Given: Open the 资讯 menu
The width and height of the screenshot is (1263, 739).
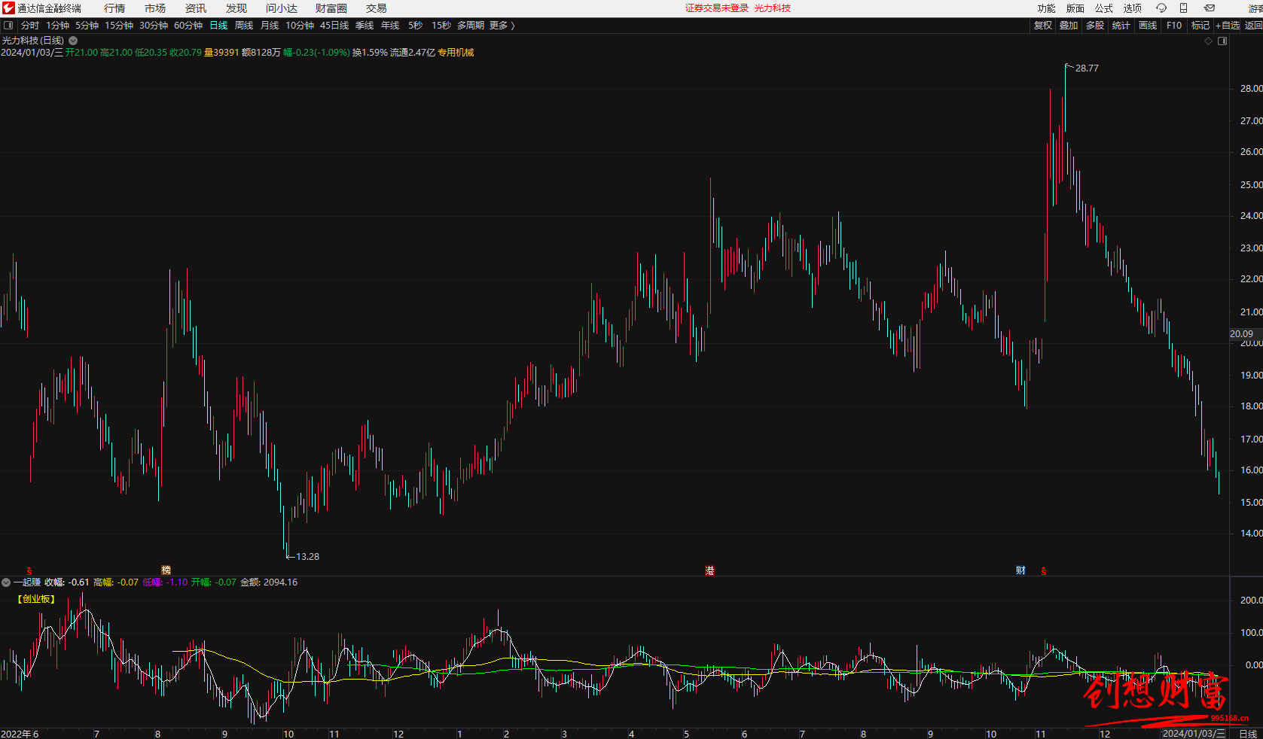Looking at the screenshot, I should 196,8.
